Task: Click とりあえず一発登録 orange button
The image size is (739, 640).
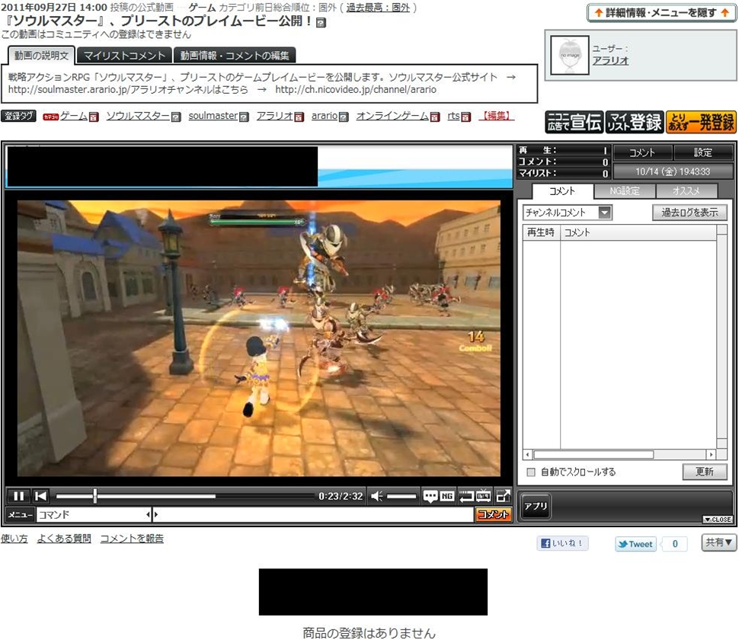Action: point(701,122)
